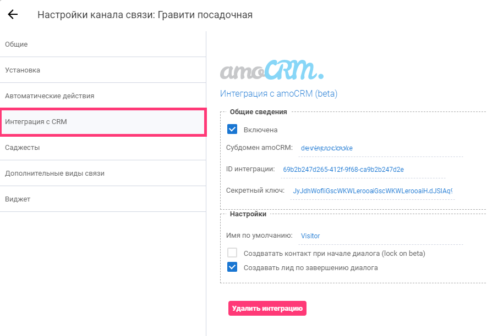The height and width of the screenshot is (336, 487).
Task: Toggle Создавать лид по завершению диалога
Action: [x=232, y=267]
